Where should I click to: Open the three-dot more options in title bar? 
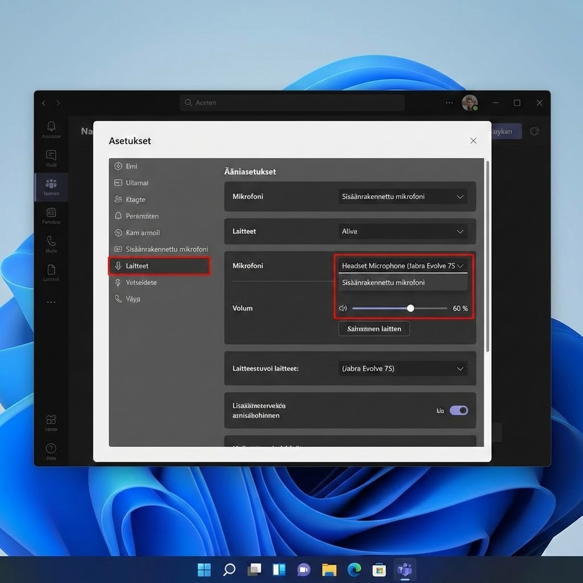pos(449,103)
